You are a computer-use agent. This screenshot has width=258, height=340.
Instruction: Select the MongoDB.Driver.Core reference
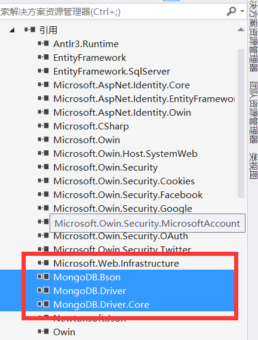[102, 305]
